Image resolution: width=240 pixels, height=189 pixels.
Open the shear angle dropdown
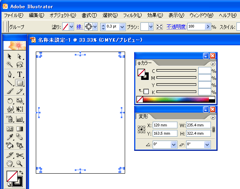pos(207,145)
